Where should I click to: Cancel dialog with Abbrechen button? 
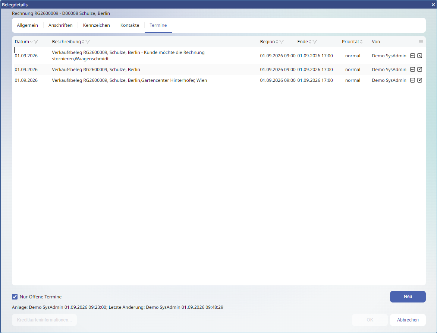408,320
